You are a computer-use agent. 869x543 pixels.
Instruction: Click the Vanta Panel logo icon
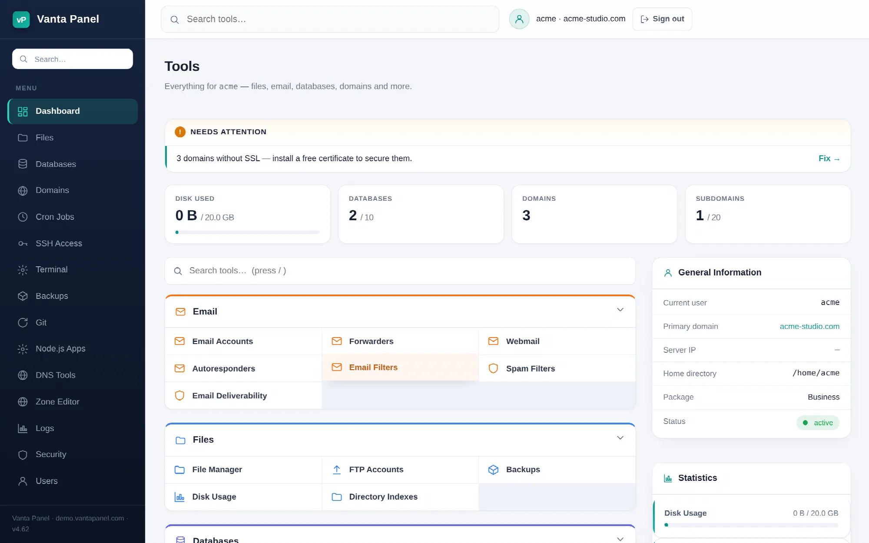point(21,19)
